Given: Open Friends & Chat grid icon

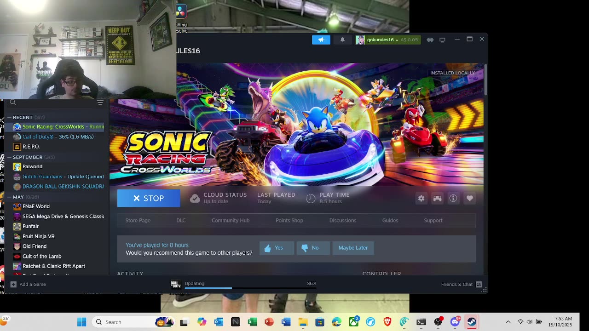Looking at the screenshot, I should [479, 284].
